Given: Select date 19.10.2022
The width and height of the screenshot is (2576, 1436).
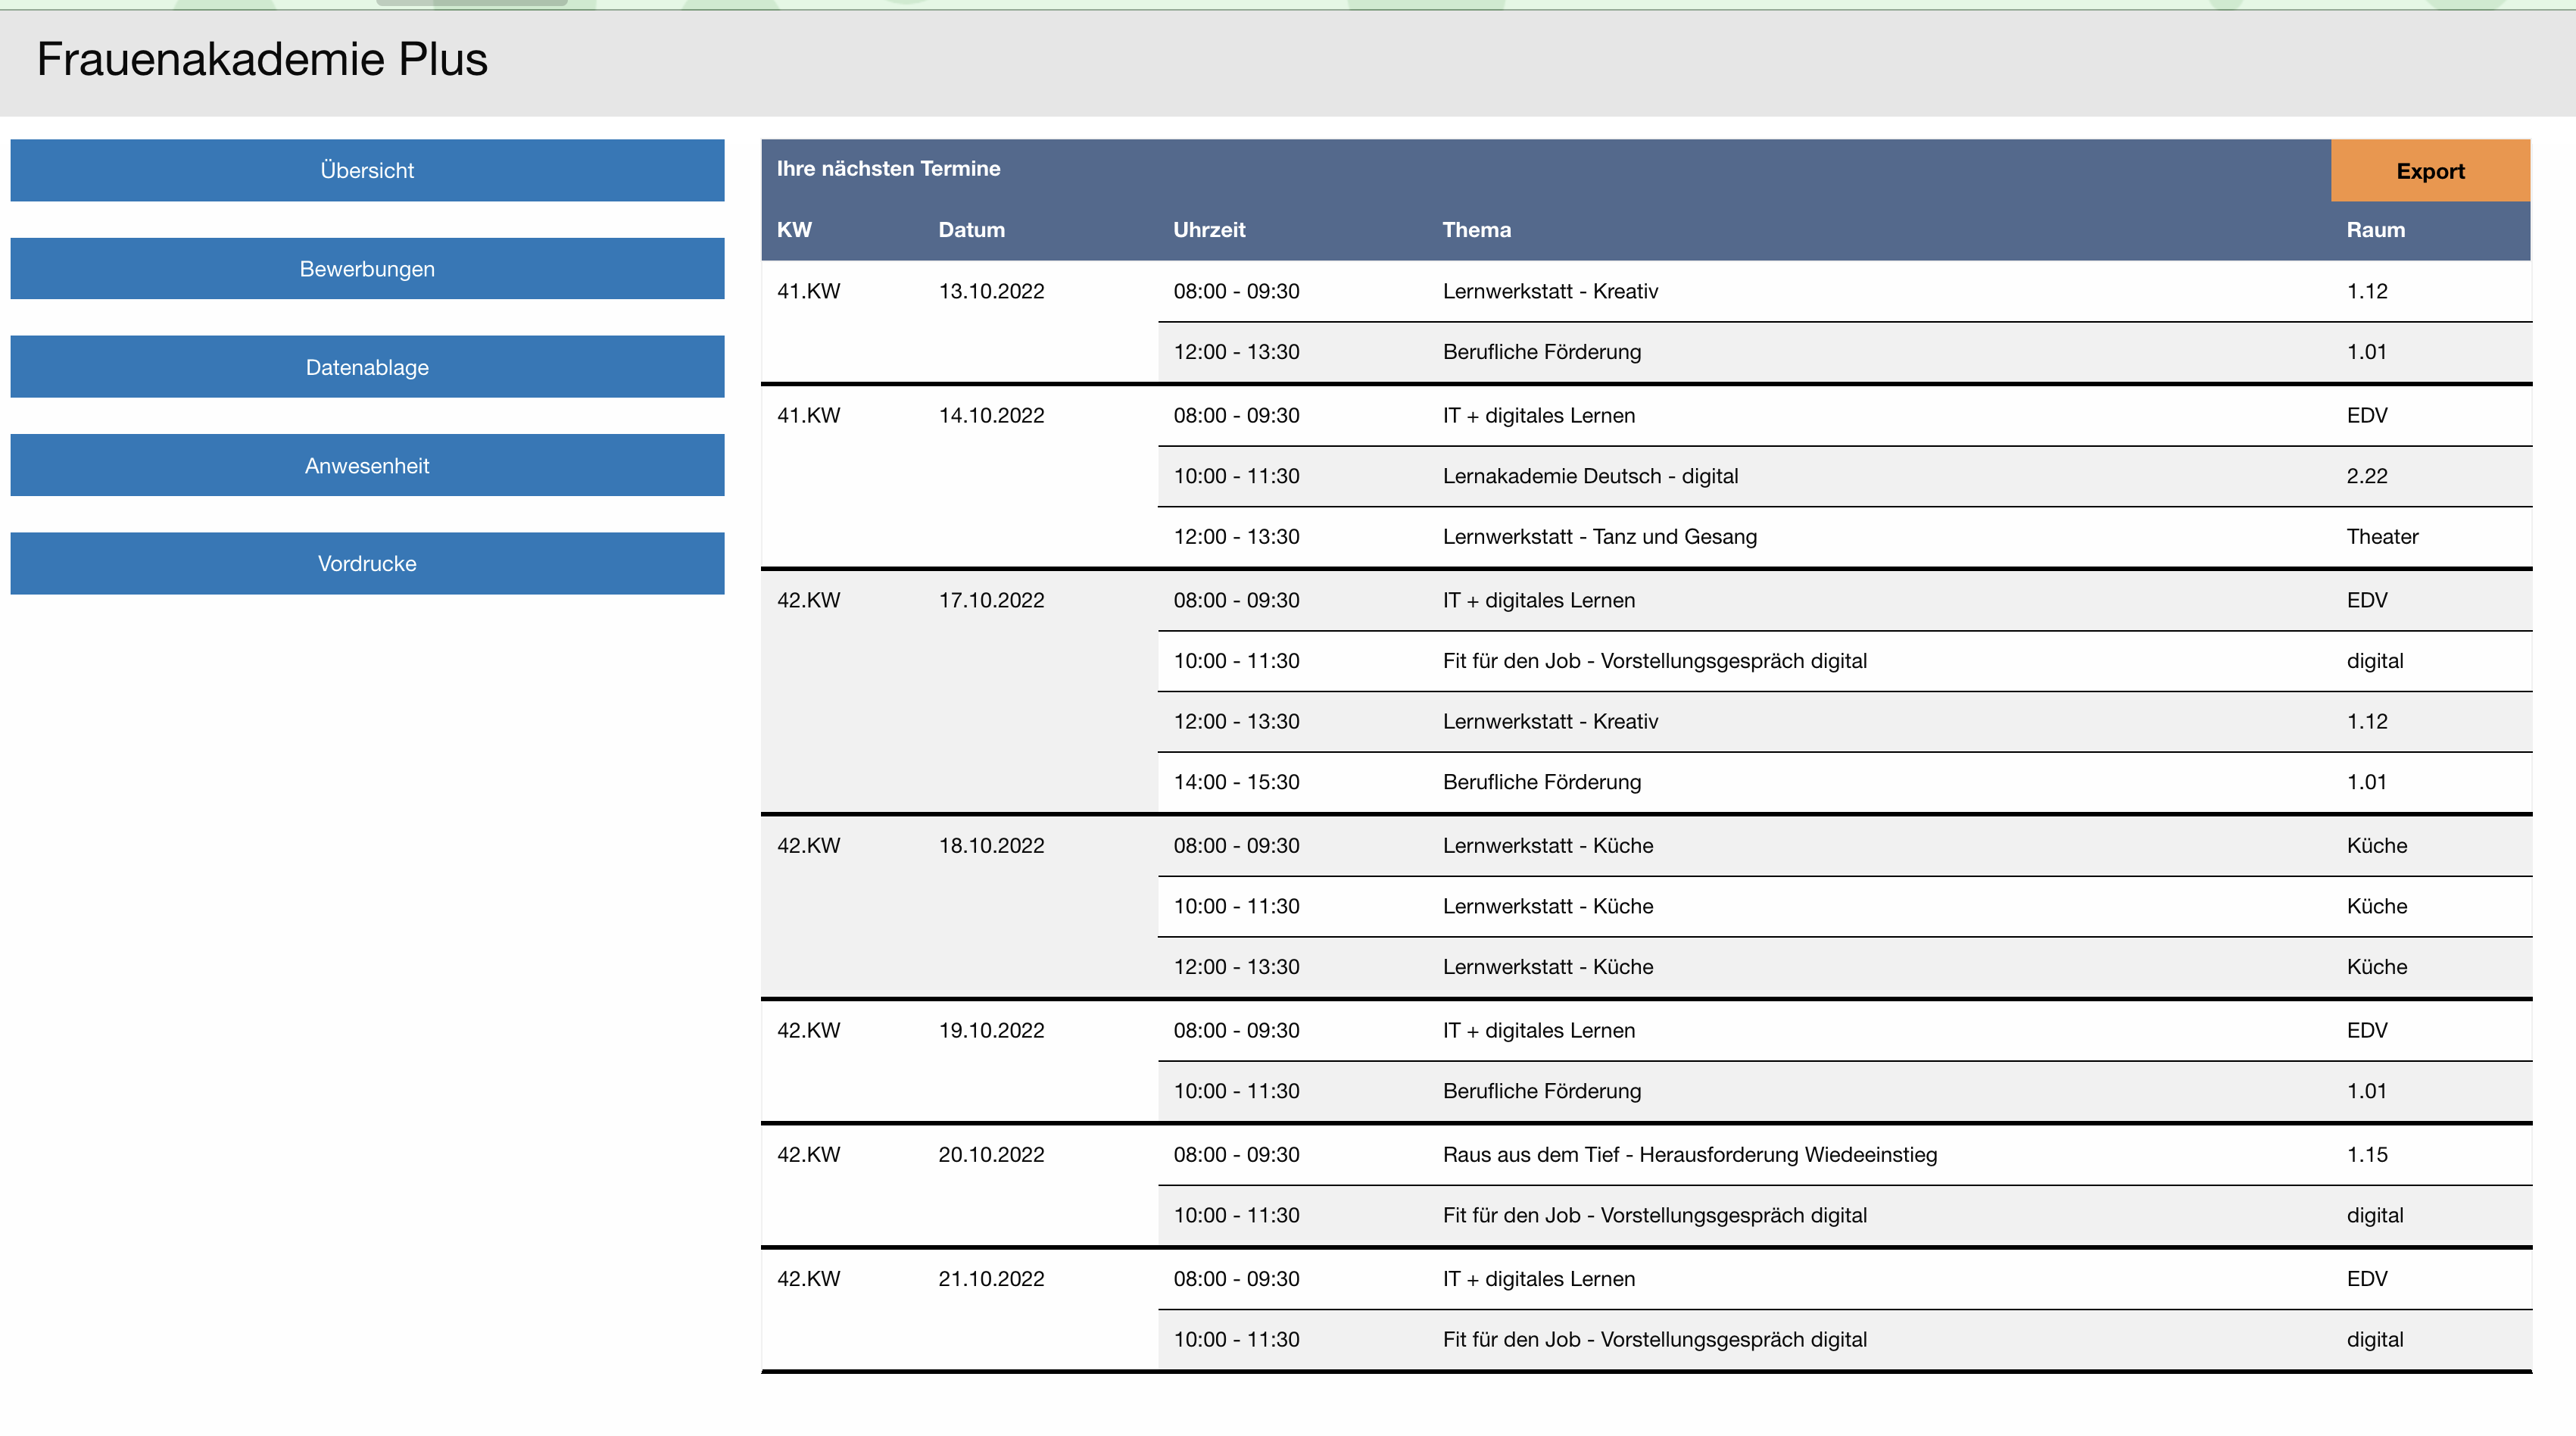Looking at the screenshot, I should [991, 1030].
